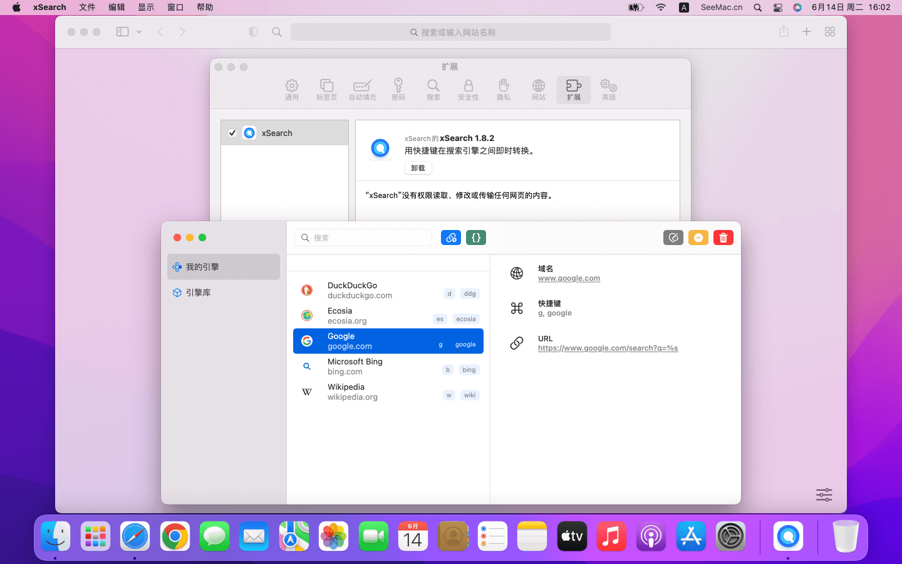Click the Safari address bar

pyautogui.click(x=451, y=32)
